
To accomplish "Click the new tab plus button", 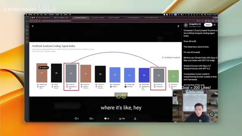I will 163,18.
